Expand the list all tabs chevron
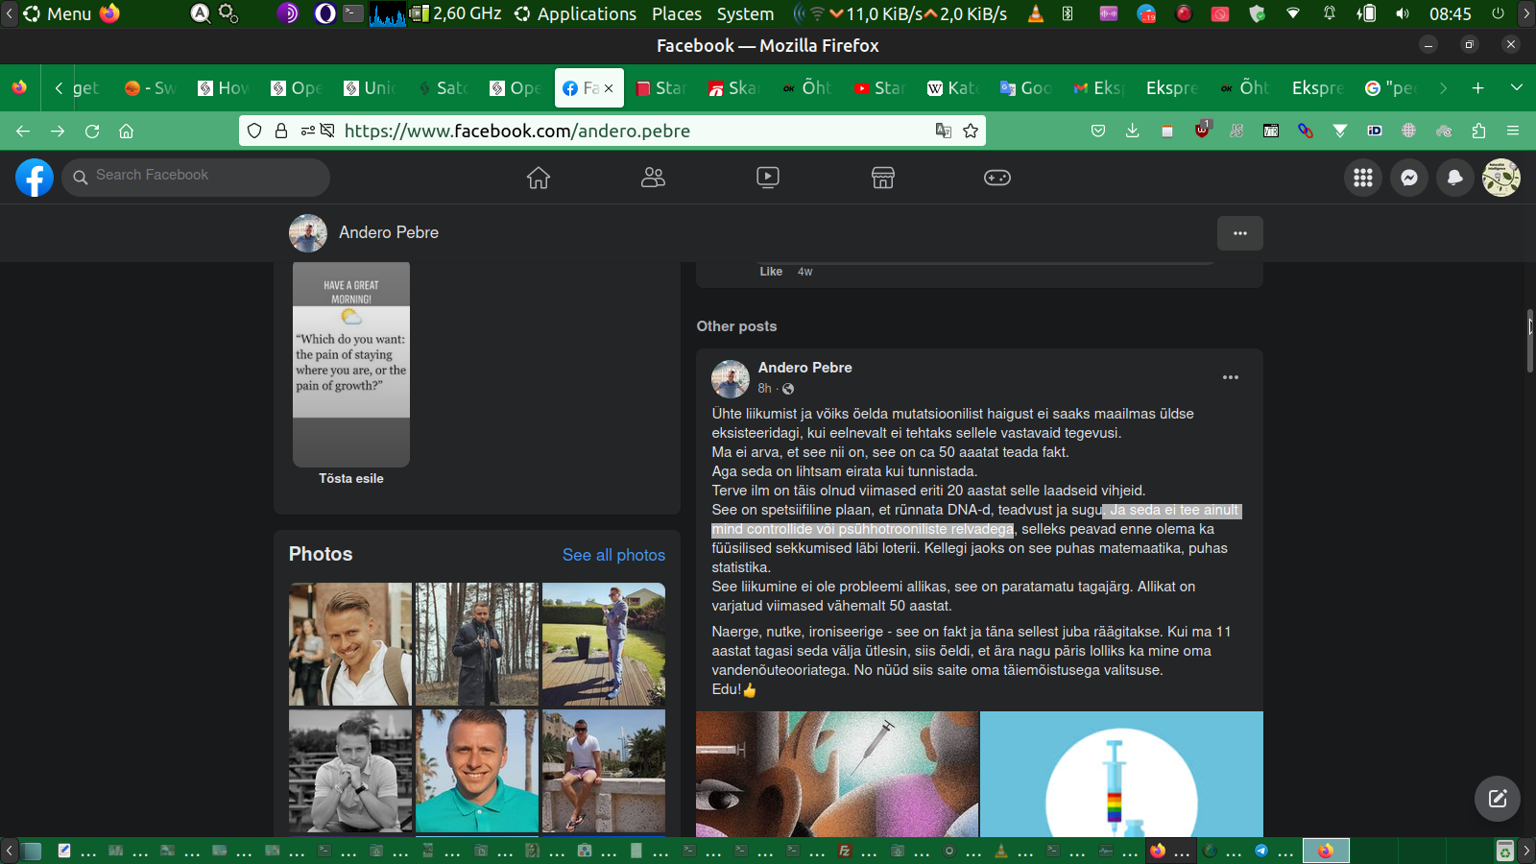This screenshot has height=864, width=1536. point(1517,87)
